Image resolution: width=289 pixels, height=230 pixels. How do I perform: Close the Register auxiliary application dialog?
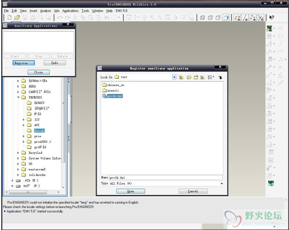pyautogui.click(x=220, y=67)
